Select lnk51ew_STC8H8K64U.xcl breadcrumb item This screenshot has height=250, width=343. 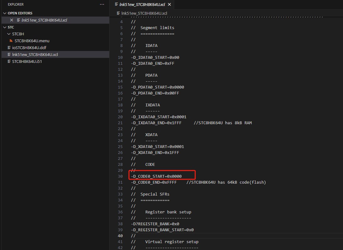pyautogui.click(x=144, y=13)
